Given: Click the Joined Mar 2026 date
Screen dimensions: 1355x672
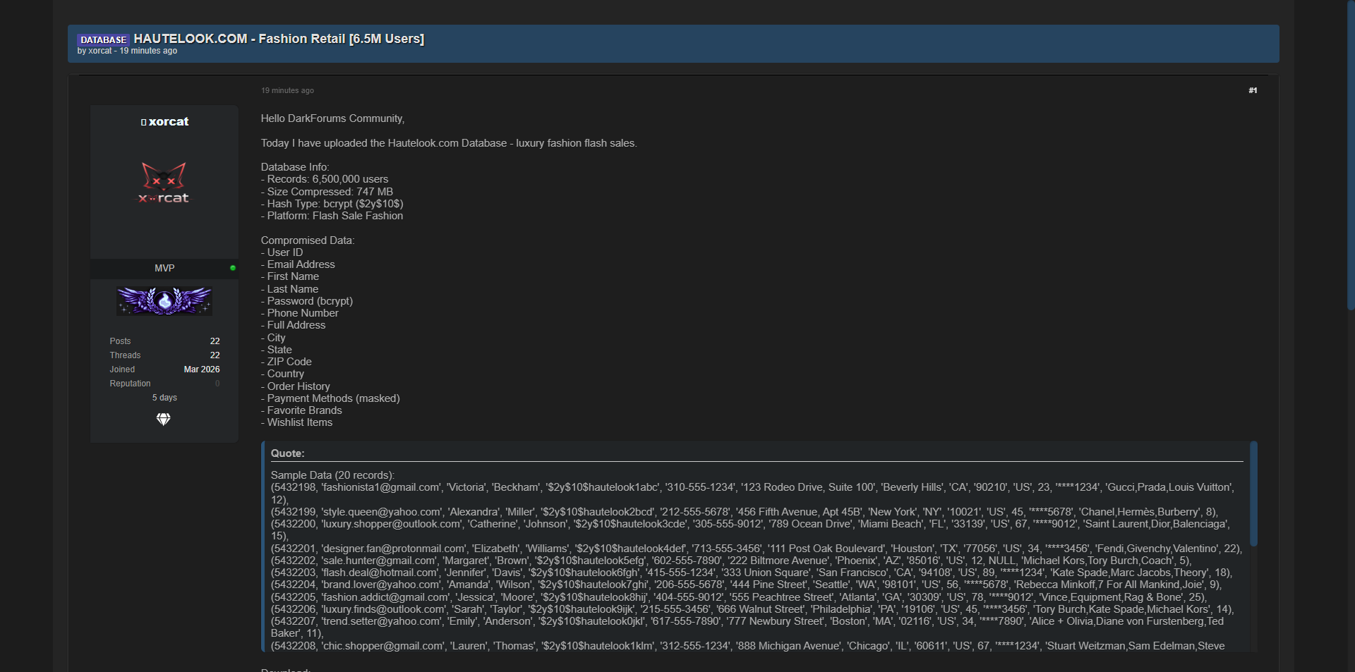Looking at the screenshot, I should coord(201,369).
